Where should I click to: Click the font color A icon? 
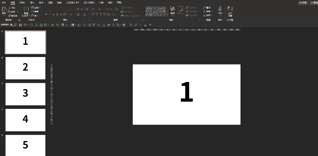point(84,14)
